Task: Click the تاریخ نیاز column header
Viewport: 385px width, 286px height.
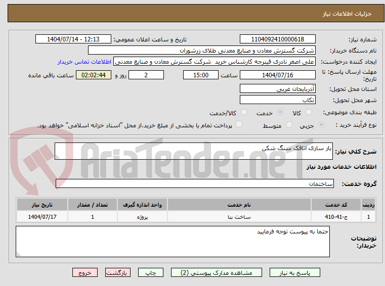Action: click(x=42, y=205)
